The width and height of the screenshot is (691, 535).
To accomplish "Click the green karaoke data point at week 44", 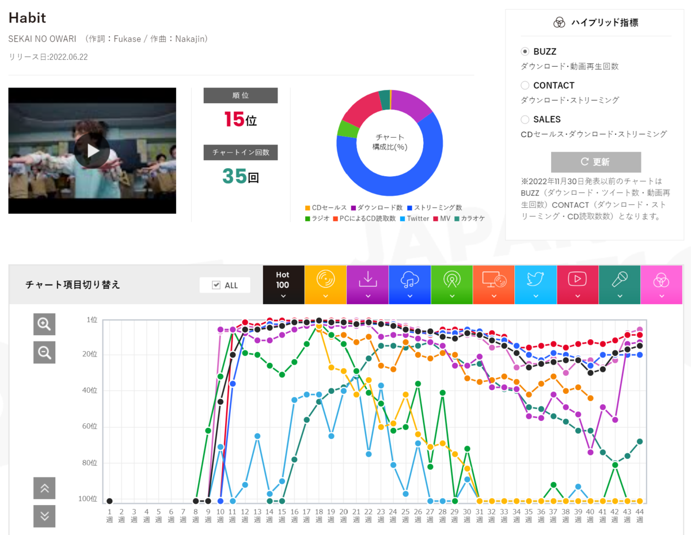I will click(x=640, y=441).
